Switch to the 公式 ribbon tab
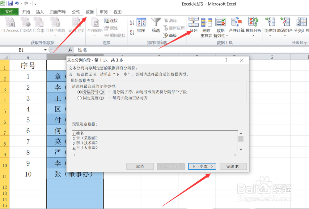This screenshot has height=209, width=309. [76, 12]
